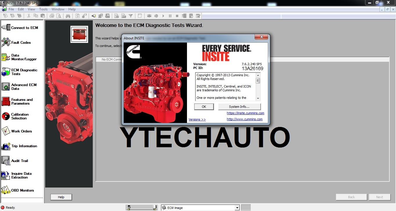Viewport: 396px width, 211px height.
Task: Expand the Versions section in About dialog
Action: (197, 119)
